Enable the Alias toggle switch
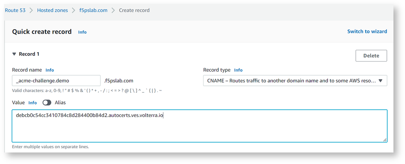The width and height of the screenshot is (405, 164). click(47, 103)
